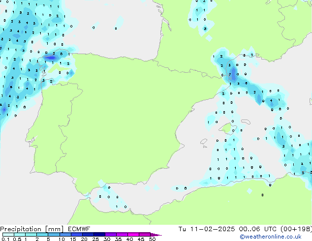Click the 'Precipitation' title word

coord(21,229)
